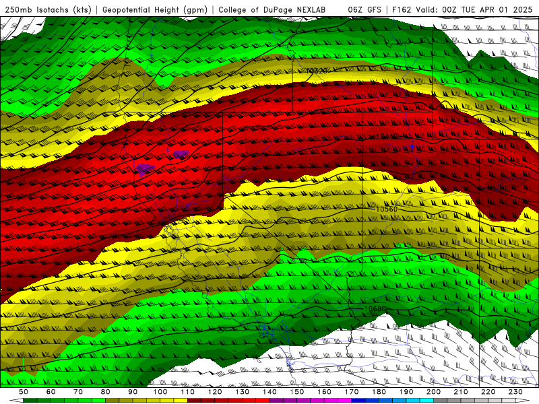This screenshot has height=404, width=539.
Task: Select the '06Z GFS' model run text
Action: (364, 10)
